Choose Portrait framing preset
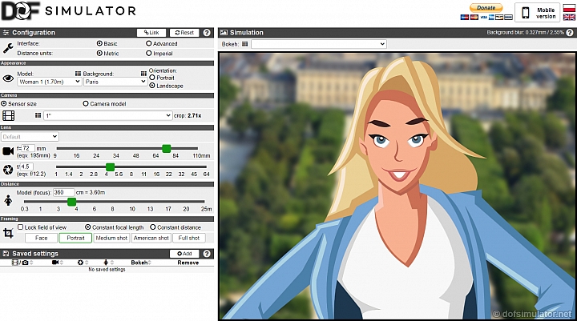Viewport: 577px width, 321px height. [x=75, y=238]
